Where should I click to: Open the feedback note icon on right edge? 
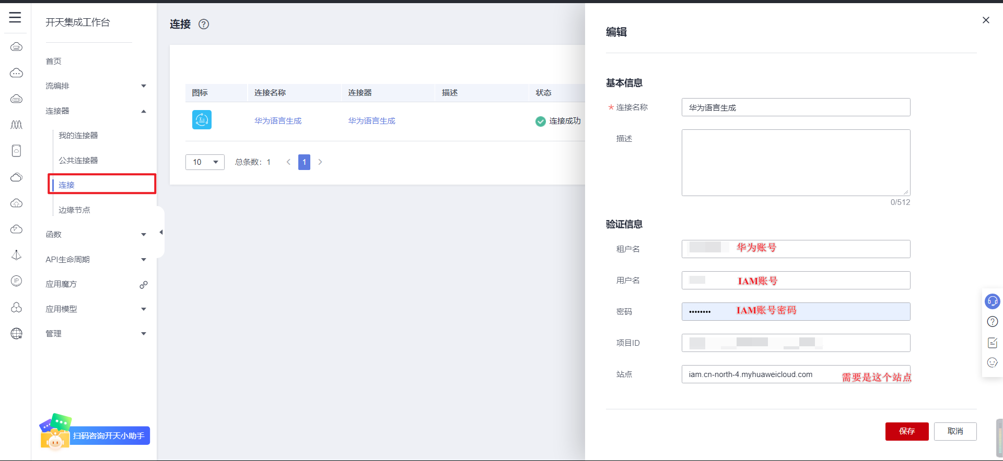click(x=992, y=343)
